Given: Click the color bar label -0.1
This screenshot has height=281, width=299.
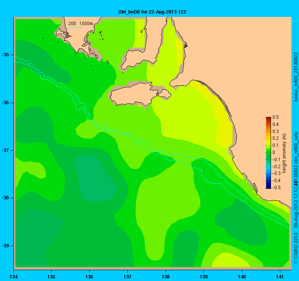Looking at the screenshot, I should pyautogui.click(x=276, y=160).
